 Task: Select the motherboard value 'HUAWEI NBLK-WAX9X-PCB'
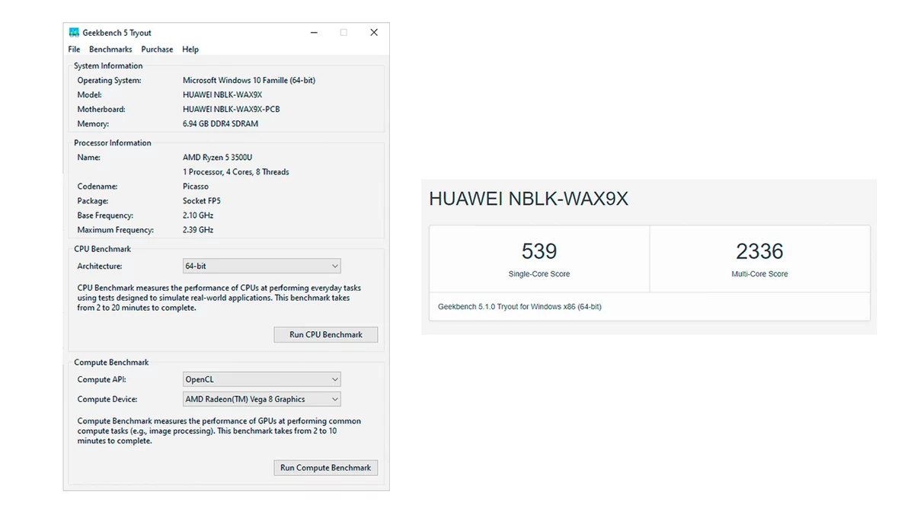pyautogui.click(x=232, y=110)
